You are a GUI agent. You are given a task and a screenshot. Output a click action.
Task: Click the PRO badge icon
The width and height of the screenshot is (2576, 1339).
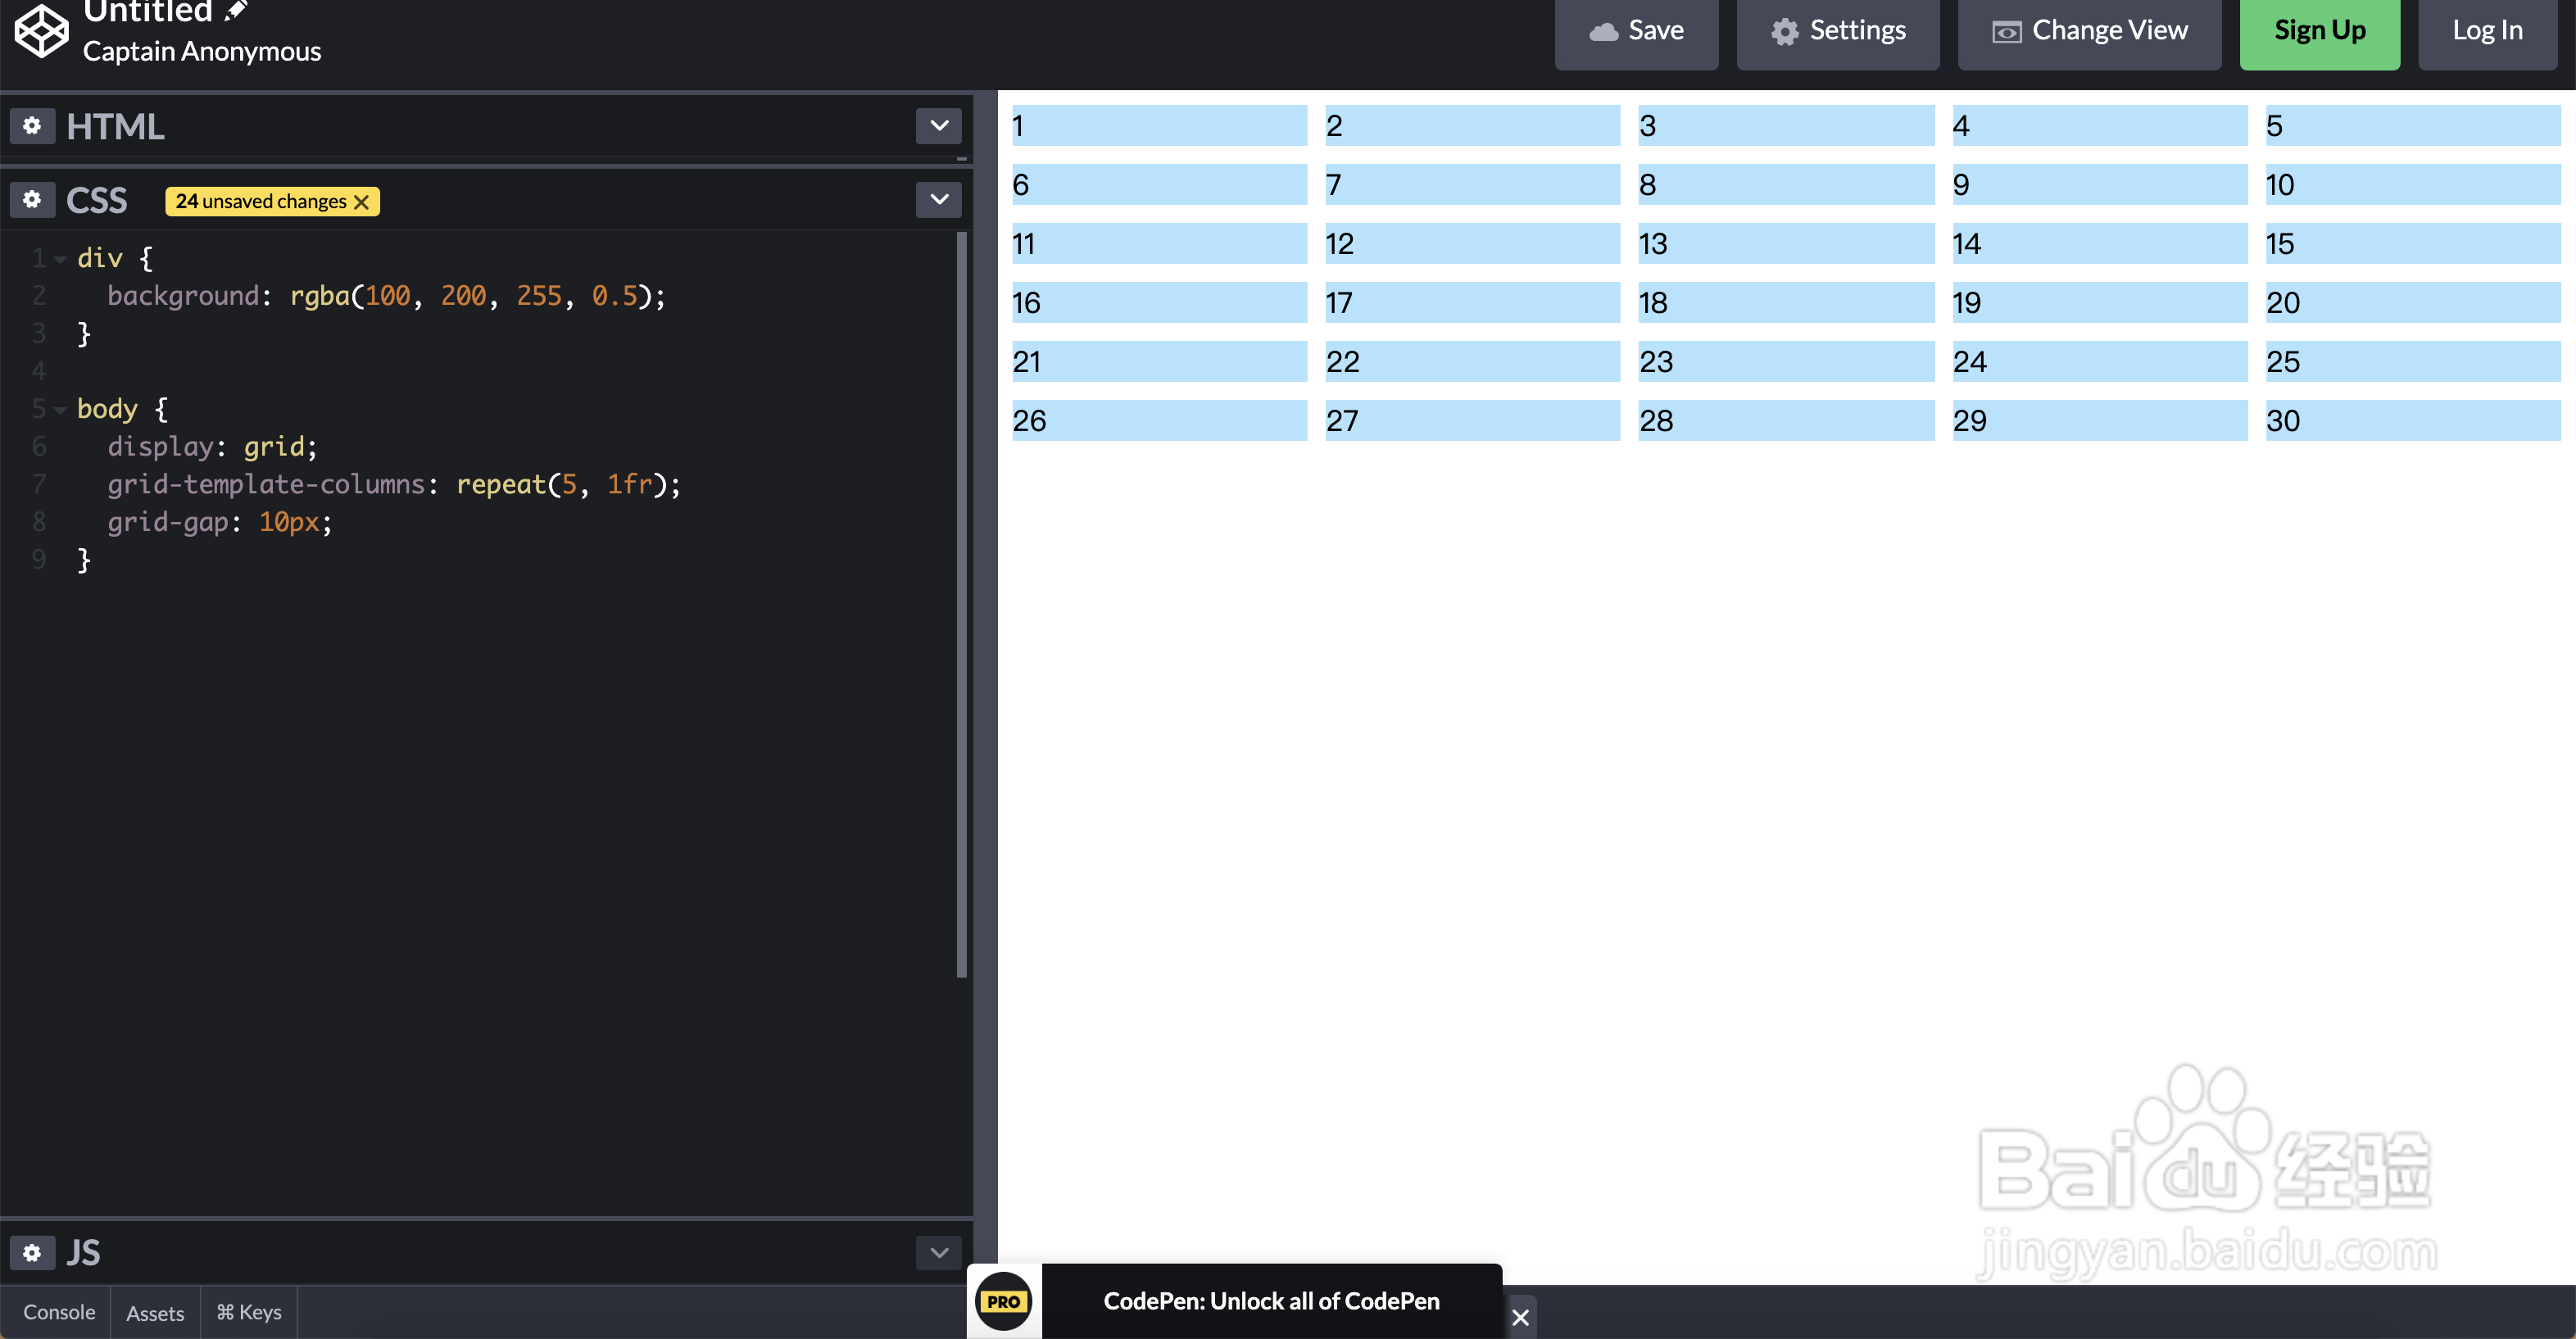(1003, 1301)
